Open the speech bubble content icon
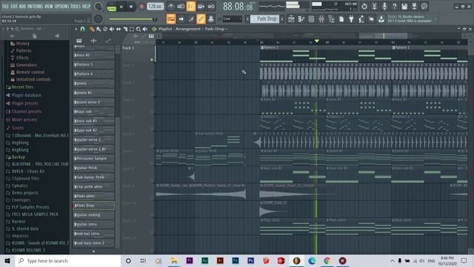The height and width of the screenshot is (267, 474). [x=424, y=6]
